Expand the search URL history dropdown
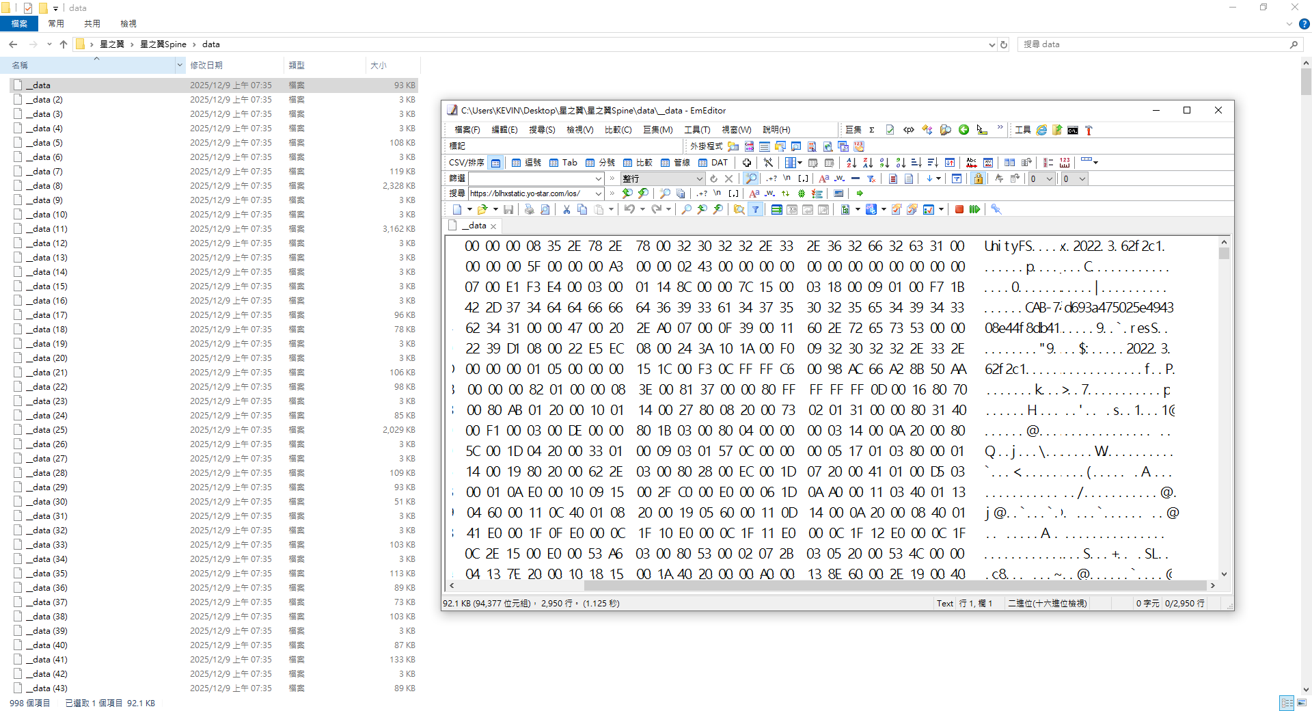This screenshot has width=1312, height=711. coord(599,193)
